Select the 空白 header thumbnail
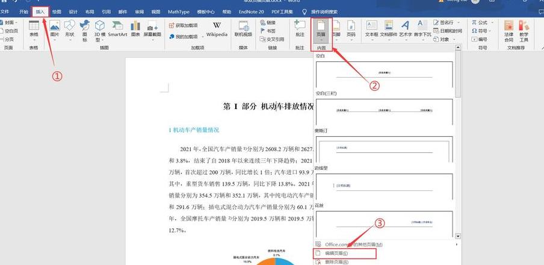The height and width of the screenshot is (265, 544). click(x=385, y=74)
